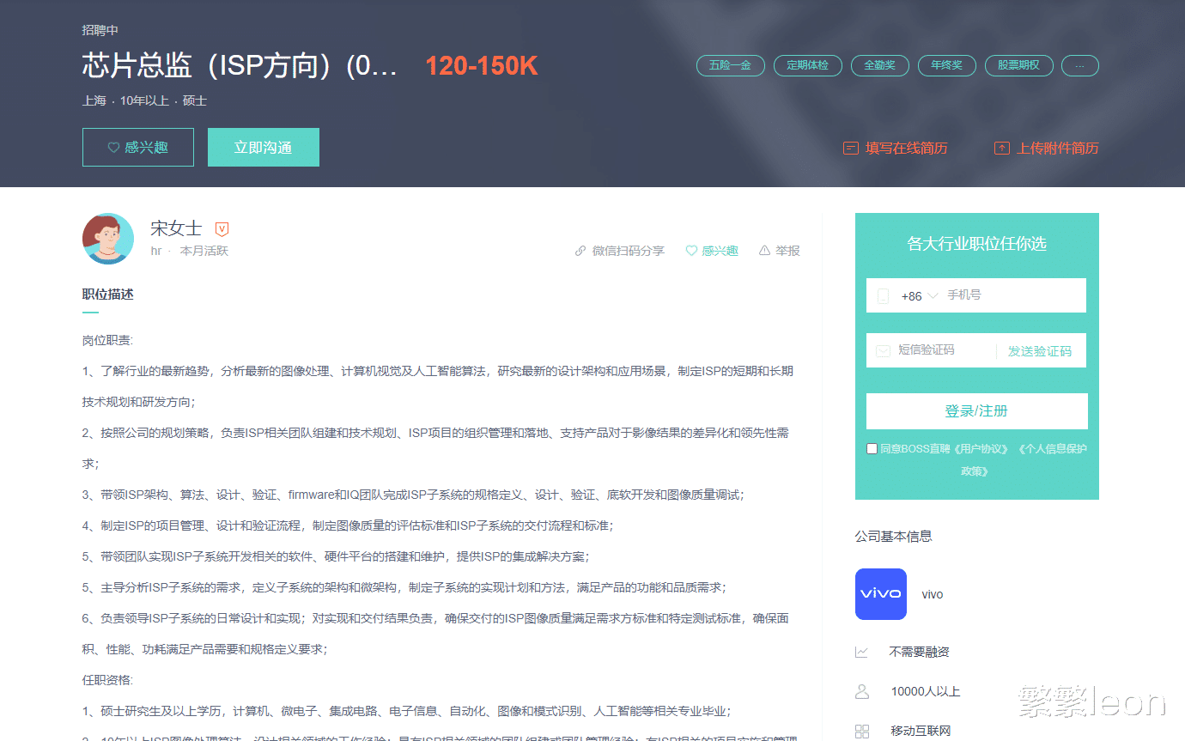Click the verified badge next to 宋女士

click(x=222, y=228)
